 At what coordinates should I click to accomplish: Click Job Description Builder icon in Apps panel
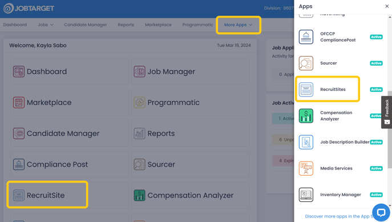[x=306, y=142]
